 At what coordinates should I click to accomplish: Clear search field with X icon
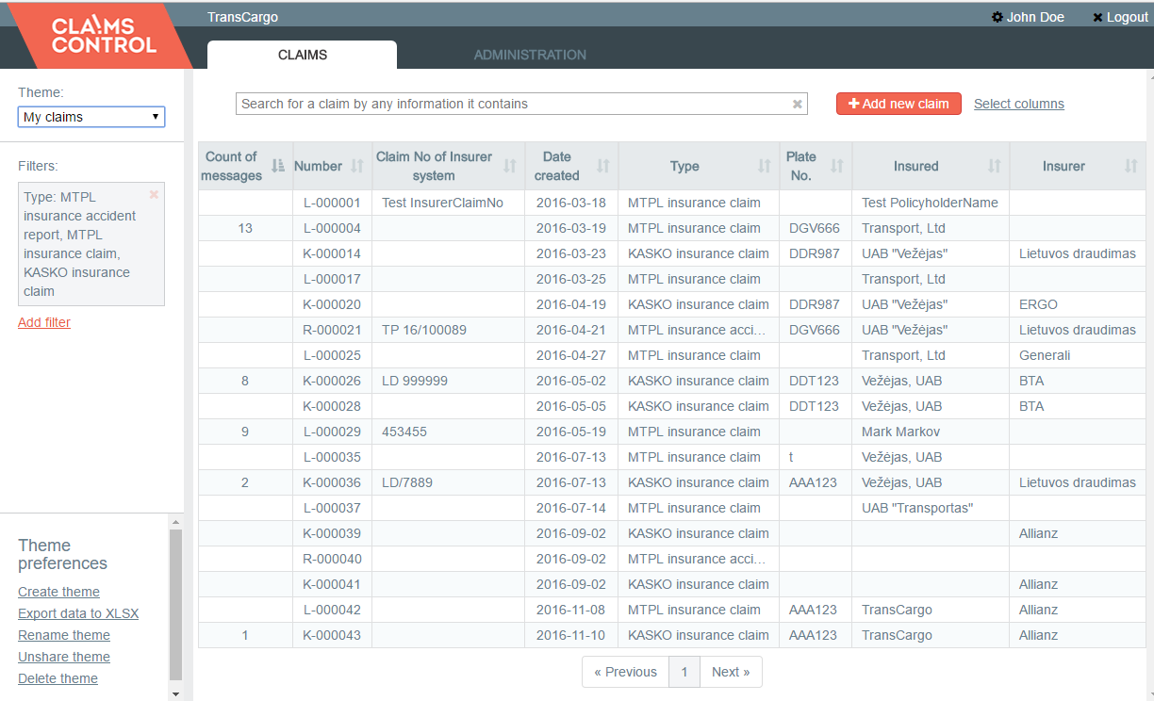[798, 104]
